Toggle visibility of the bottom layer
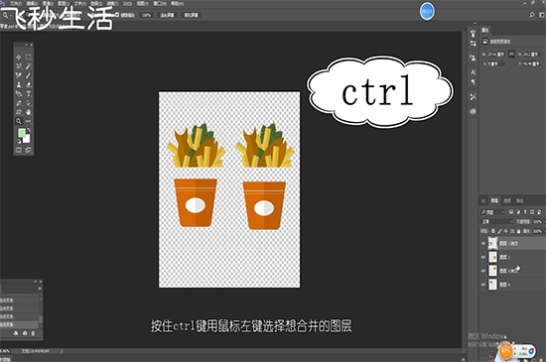Screen dimensions: 546x362 click(x=483, y=285)
